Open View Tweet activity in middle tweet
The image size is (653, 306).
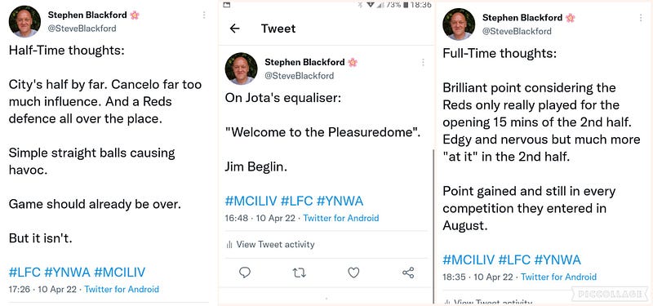point(271,244)
